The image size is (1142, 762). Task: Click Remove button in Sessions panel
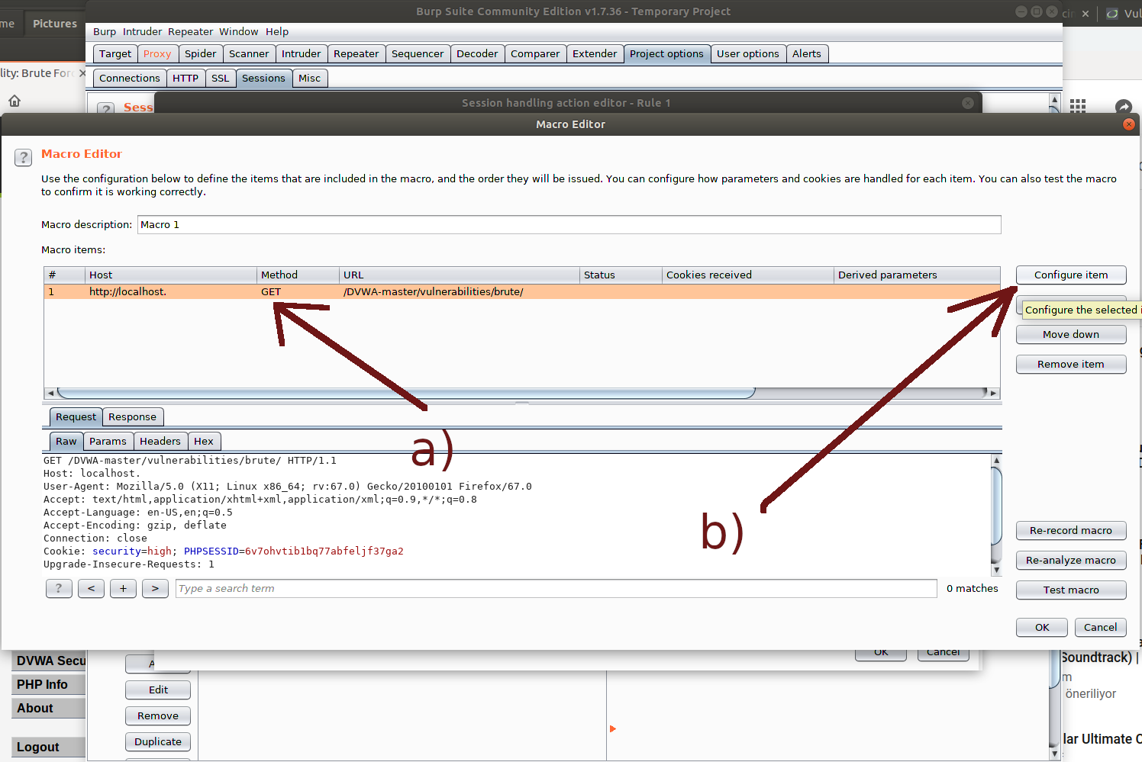[x=158, y=715]
